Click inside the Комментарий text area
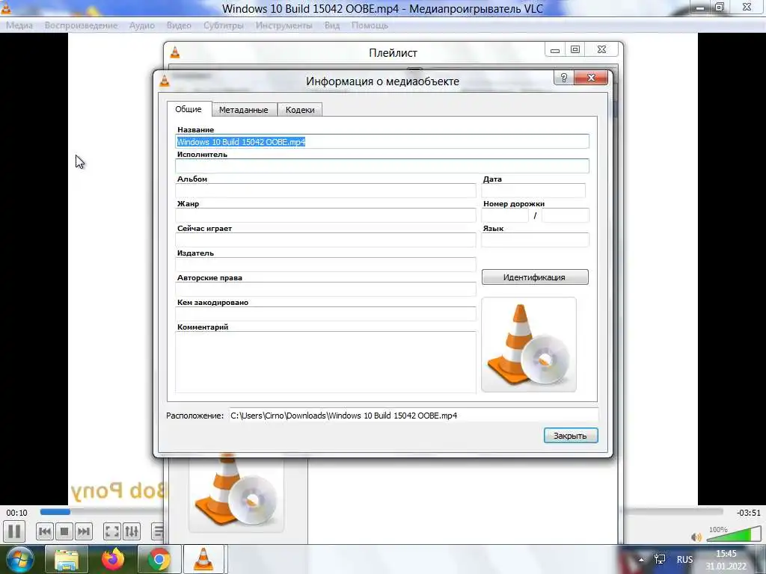 325,362
